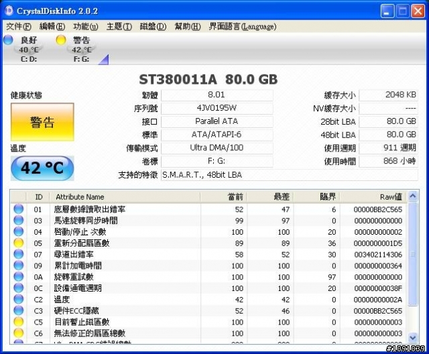The width and height of the screenshot is (429, 354).
Task: Click the Attribute Name column header
Action: click(125, 197)
